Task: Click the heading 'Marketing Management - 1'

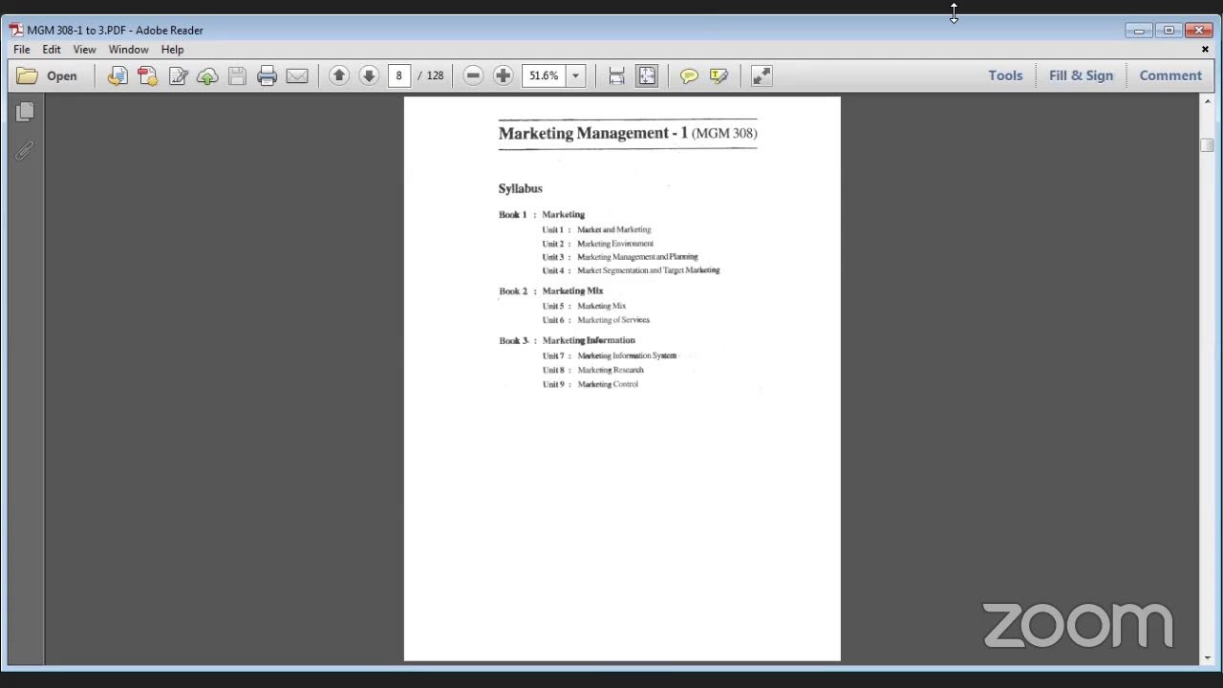Action: pos(592,133)
